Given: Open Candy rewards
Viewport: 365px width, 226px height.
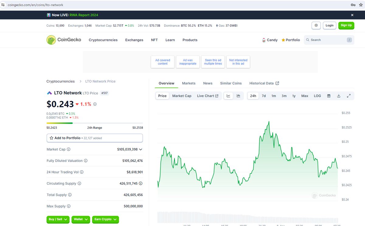Looking at the screenshot, I should coord(270,40).
